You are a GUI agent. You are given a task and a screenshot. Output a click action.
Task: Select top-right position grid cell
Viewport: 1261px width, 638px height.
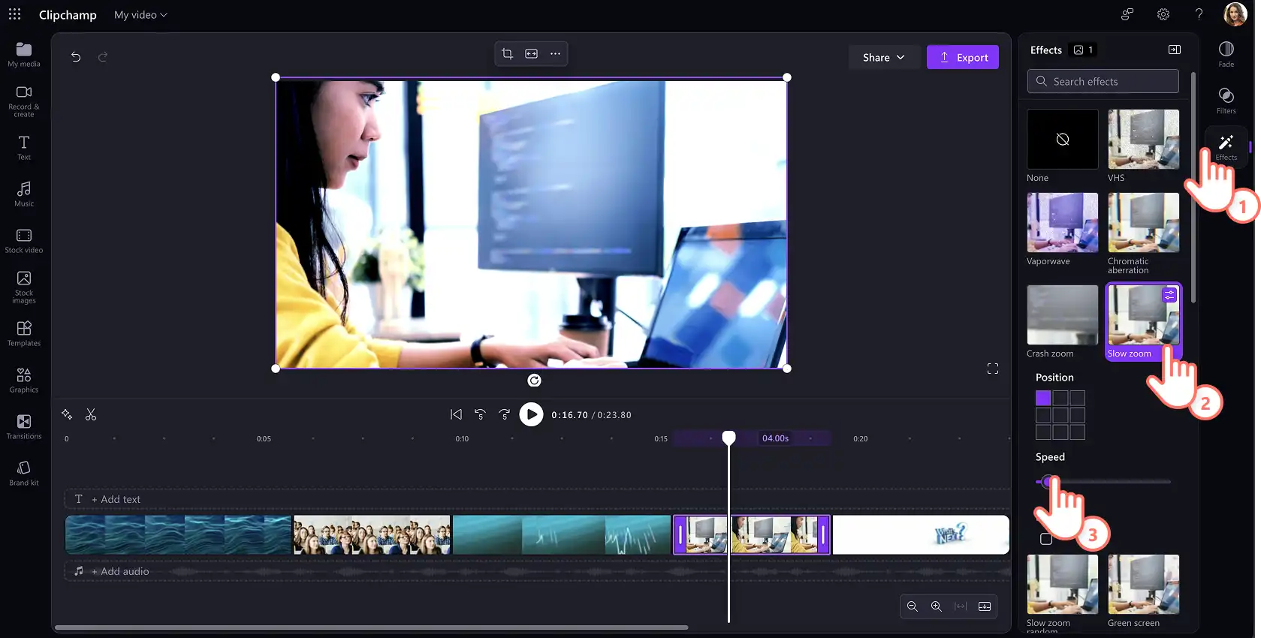(1078, 398)
